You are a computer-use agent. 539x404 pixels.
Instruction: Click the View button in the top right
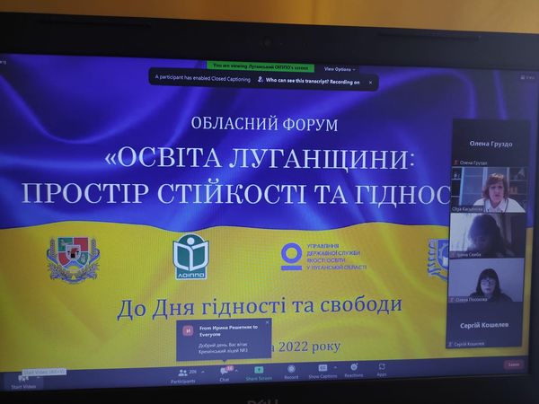click(528, 77)
